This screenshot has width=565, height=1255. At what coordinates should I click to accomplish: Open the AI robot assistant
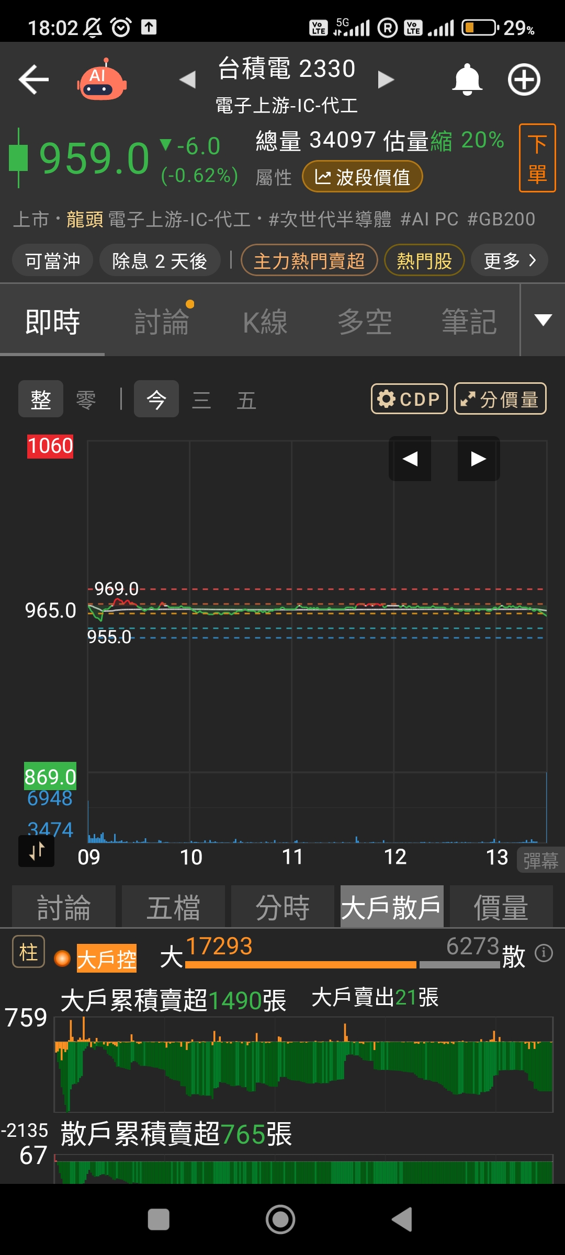point(103,79)
